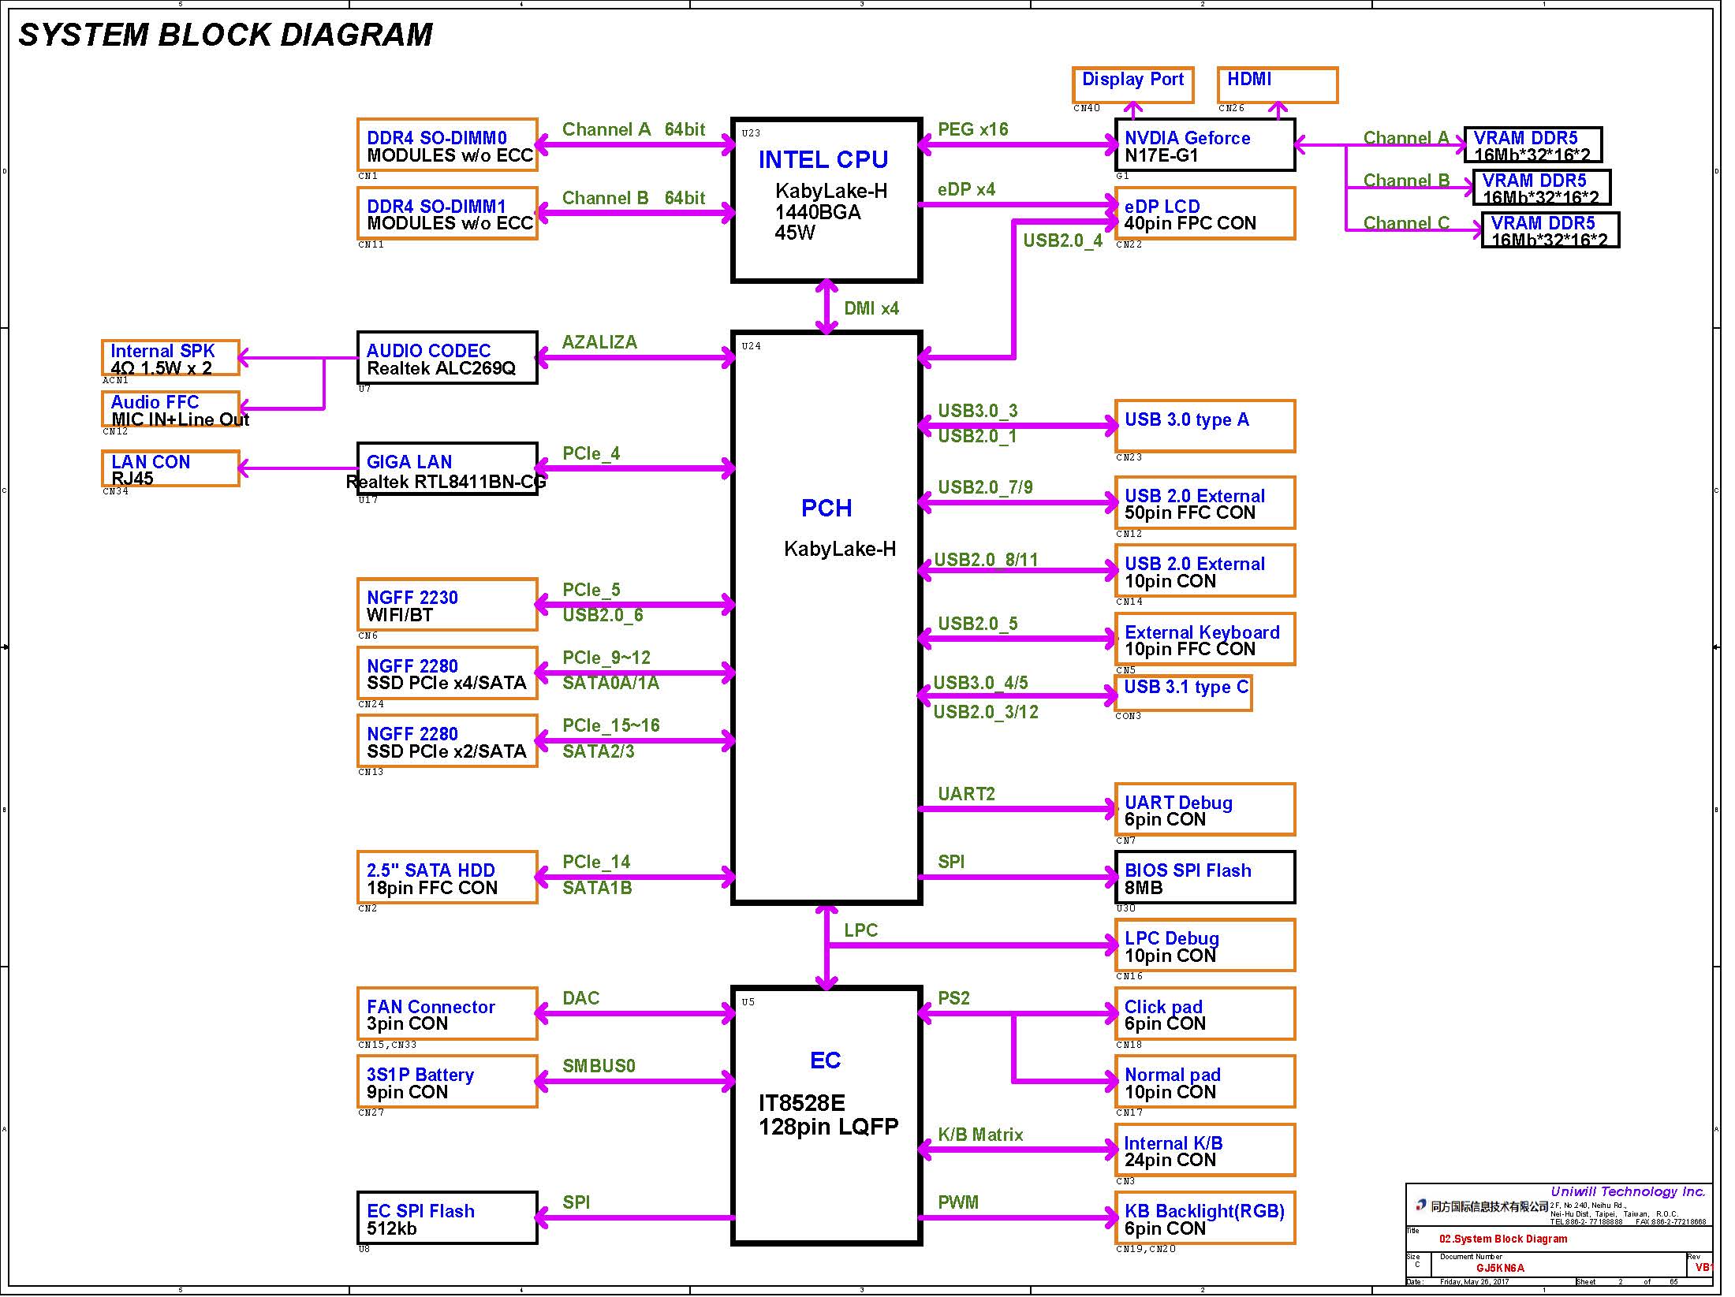Select the AUDIO CODEC Realtek ALC269Q box

[x=447, y=358]
